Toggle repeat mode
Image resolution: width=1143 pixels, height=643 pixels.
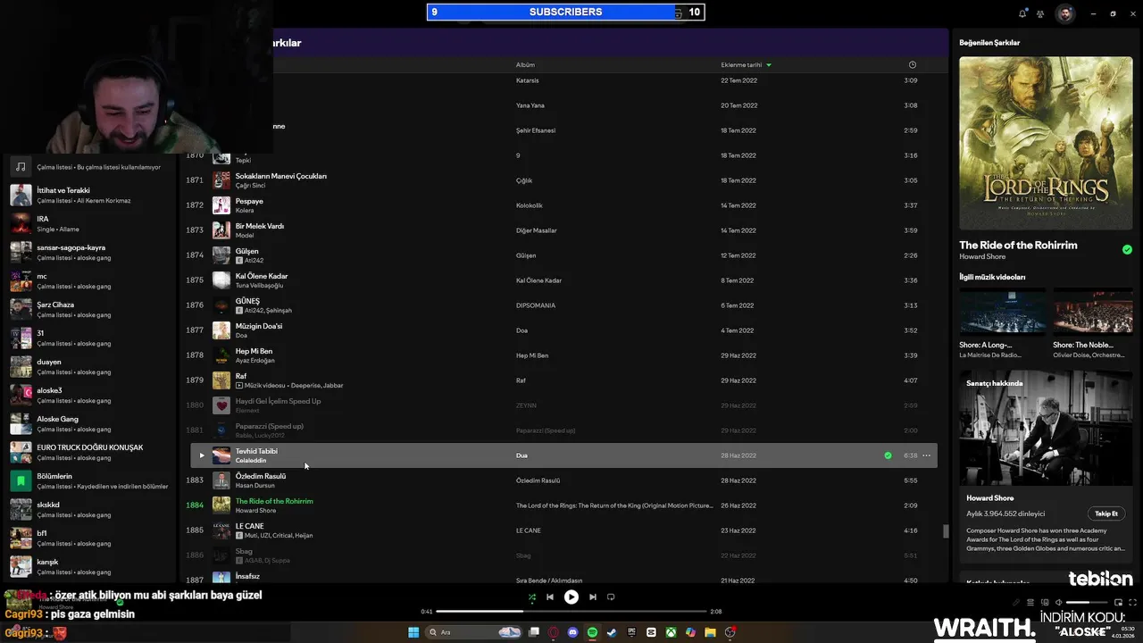click(x=611, y=597)
